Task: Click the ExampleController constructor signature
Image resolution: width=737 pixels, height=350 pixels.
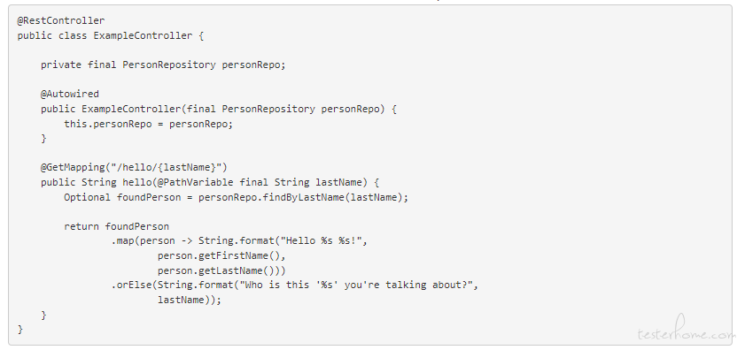Action: click(219, 109)
